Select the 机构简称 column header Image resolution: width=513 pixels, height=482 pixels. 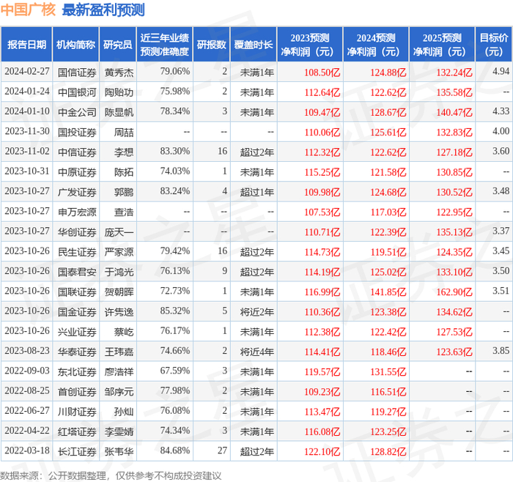75,45
